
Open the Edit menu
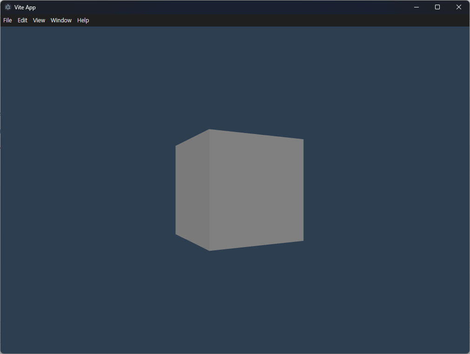click(x=22, y=20)
